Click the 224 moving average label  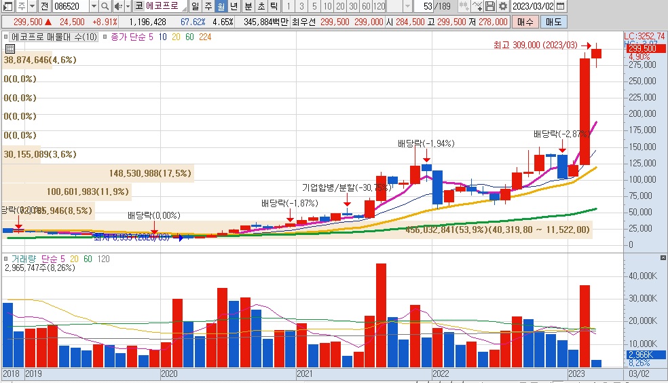205,37
